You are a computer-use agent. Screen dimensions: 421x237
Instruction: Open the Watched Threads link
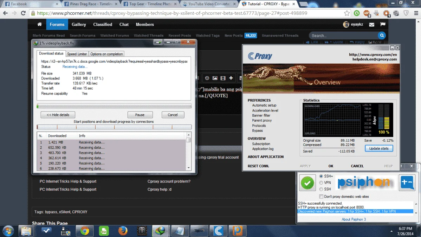click(149, 36)
